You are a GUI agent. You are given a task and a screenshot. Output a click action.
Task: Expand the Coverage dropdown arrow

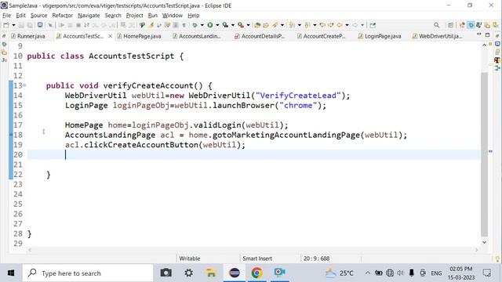pyautogui.click(x=233, y=25)
